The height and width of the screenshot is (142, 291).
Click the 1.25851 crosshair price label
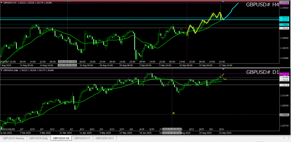click(284, 115)
